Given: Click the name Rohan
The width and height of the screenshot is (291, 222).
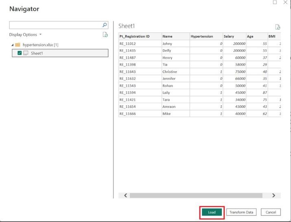Looking at the screenshot, I should point(168,86).
